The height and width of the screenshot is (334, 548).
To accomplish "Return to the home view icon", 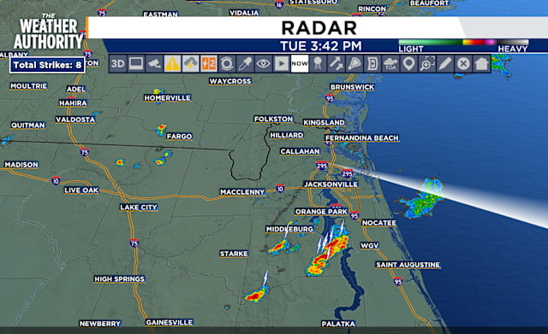I will (481, 64).
